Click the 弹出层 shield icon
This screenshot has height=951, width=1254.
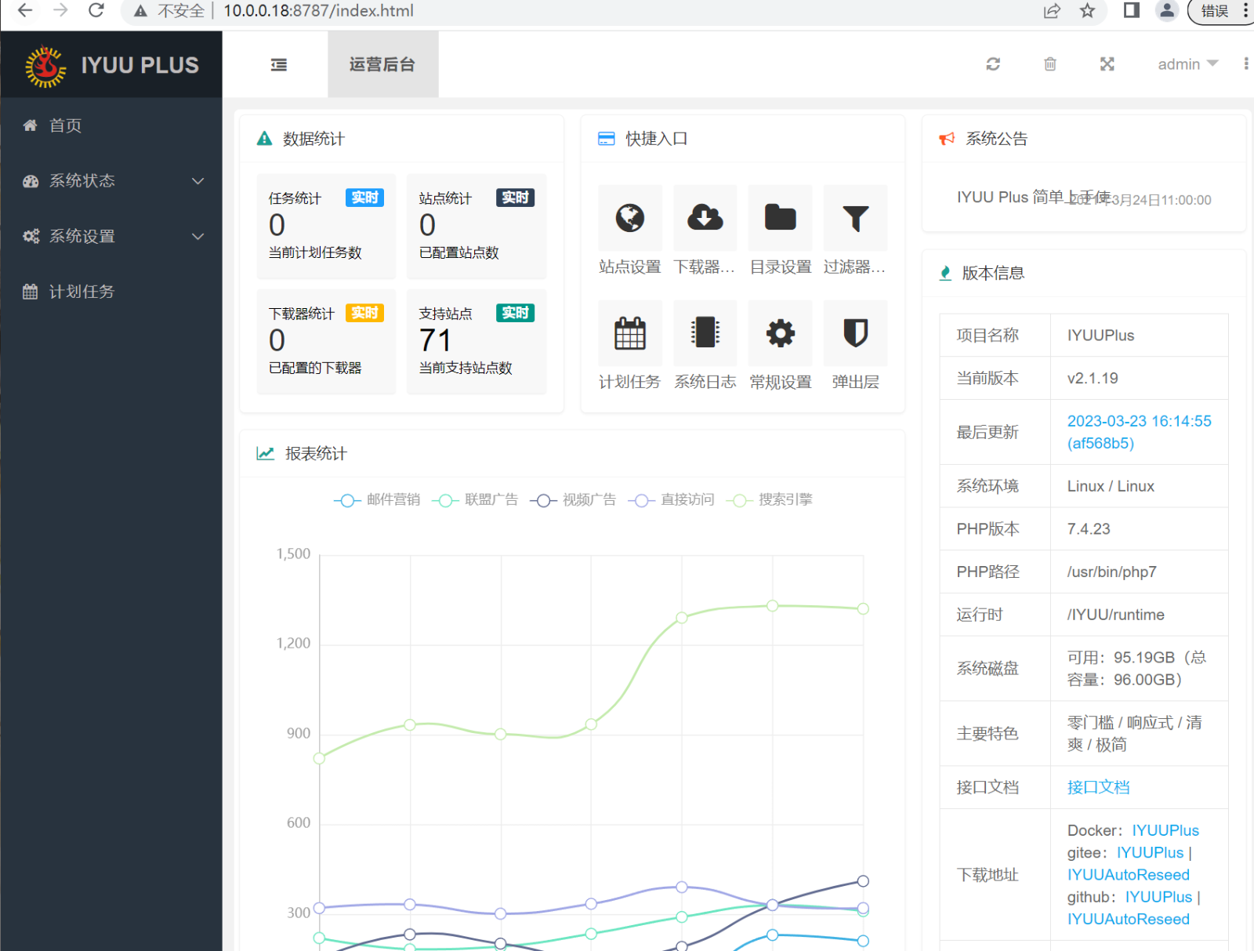coord(855,333)
